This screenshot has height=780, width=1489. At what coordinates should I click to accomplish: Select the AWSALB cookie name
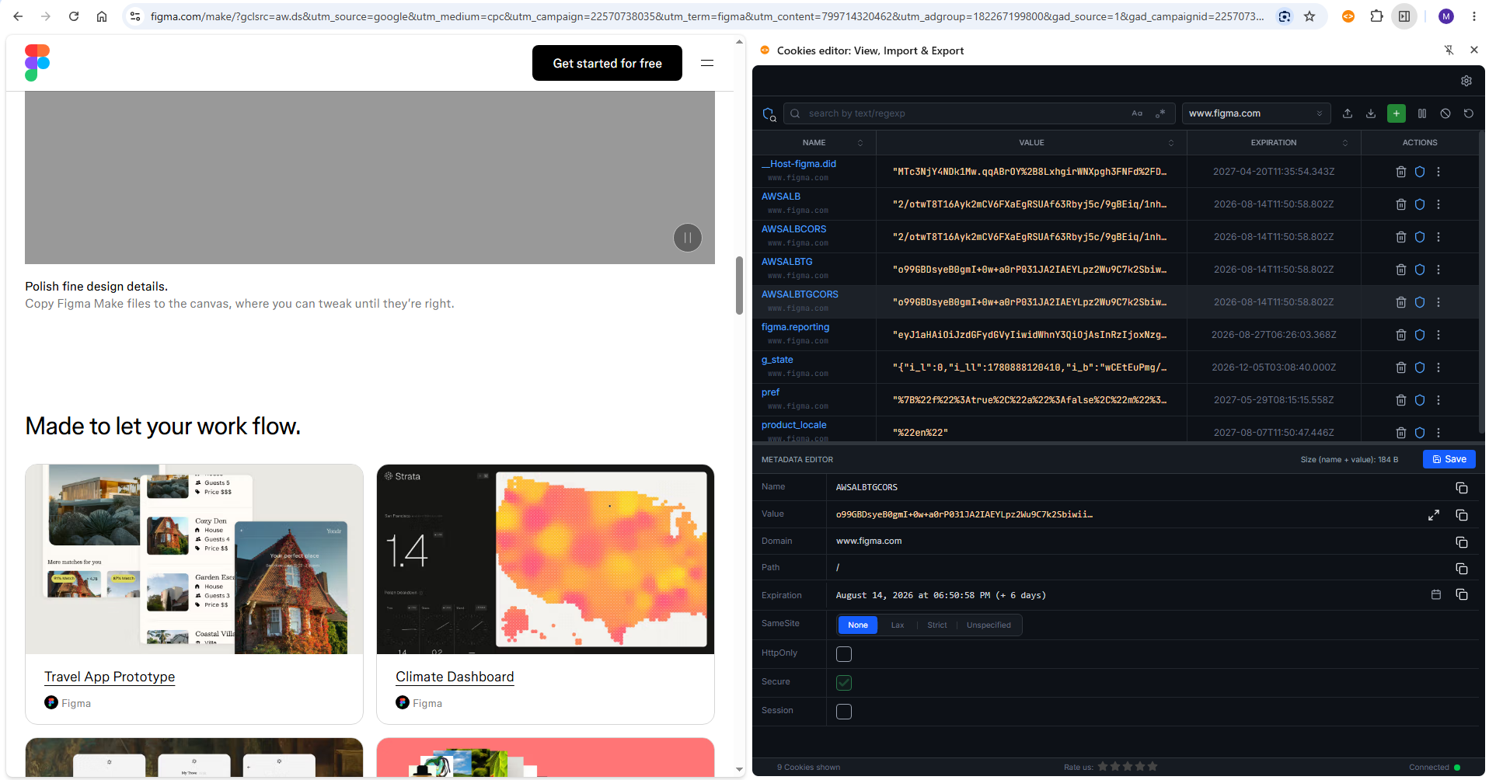tap(781, 197)
